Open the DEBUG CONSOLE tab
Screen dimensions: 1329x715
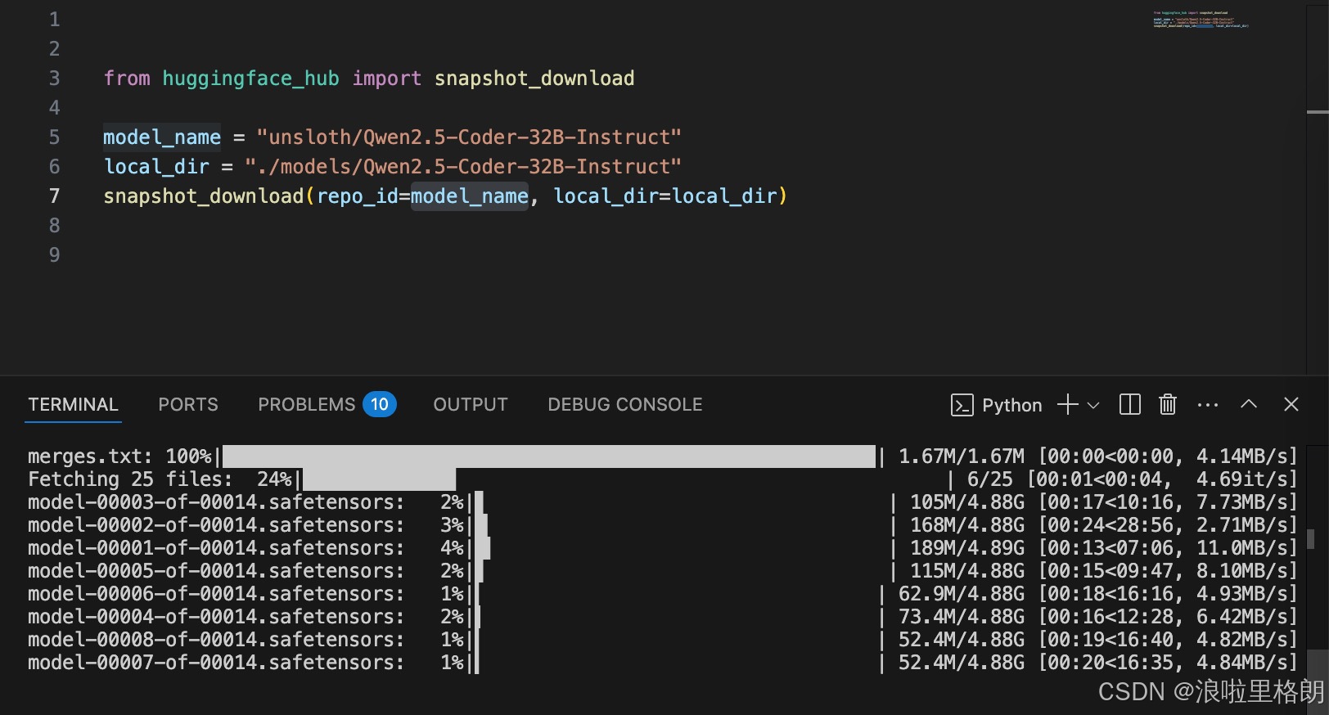(625, 404)
